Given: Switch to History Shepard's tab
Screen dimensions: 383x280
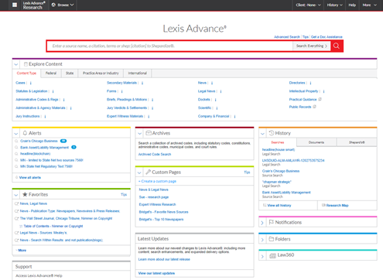Looking at the screenshot, I should (x=357, y=142).
